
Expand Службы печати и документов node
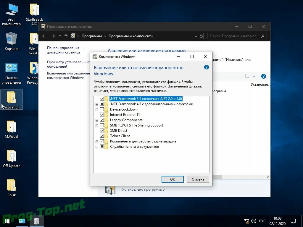97,147
